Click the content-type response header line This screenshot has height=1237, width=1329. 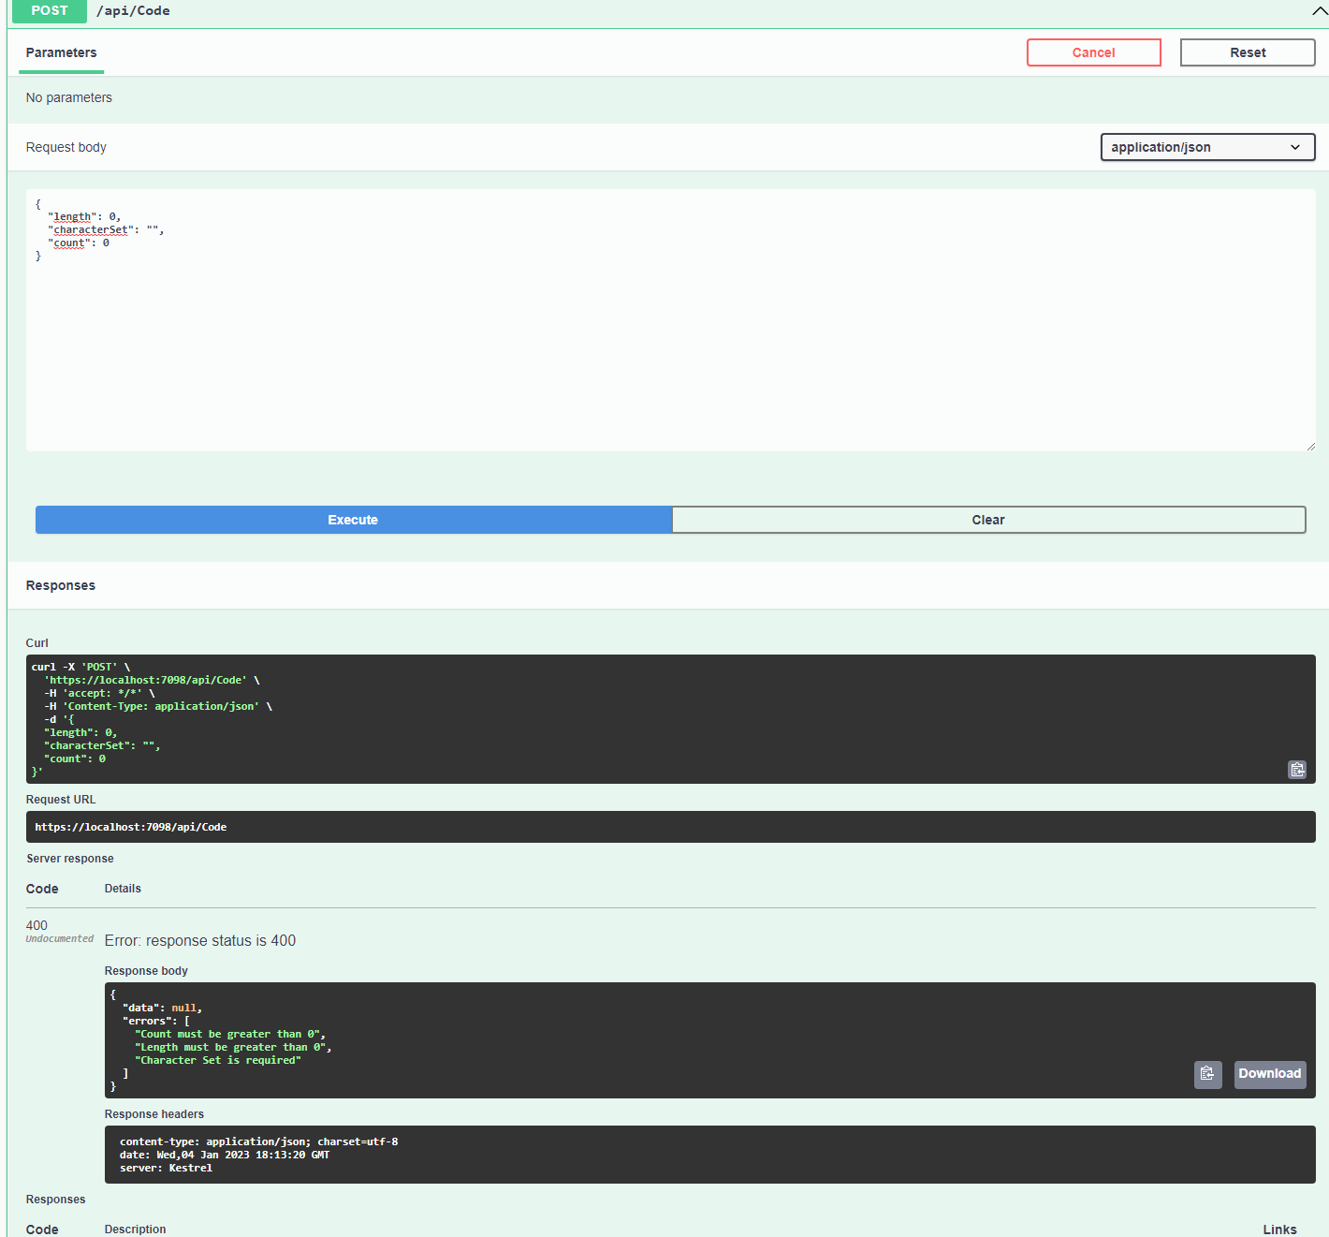258,1141
